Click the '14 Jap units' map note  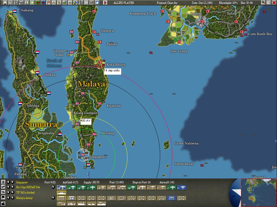pos(113,71)
